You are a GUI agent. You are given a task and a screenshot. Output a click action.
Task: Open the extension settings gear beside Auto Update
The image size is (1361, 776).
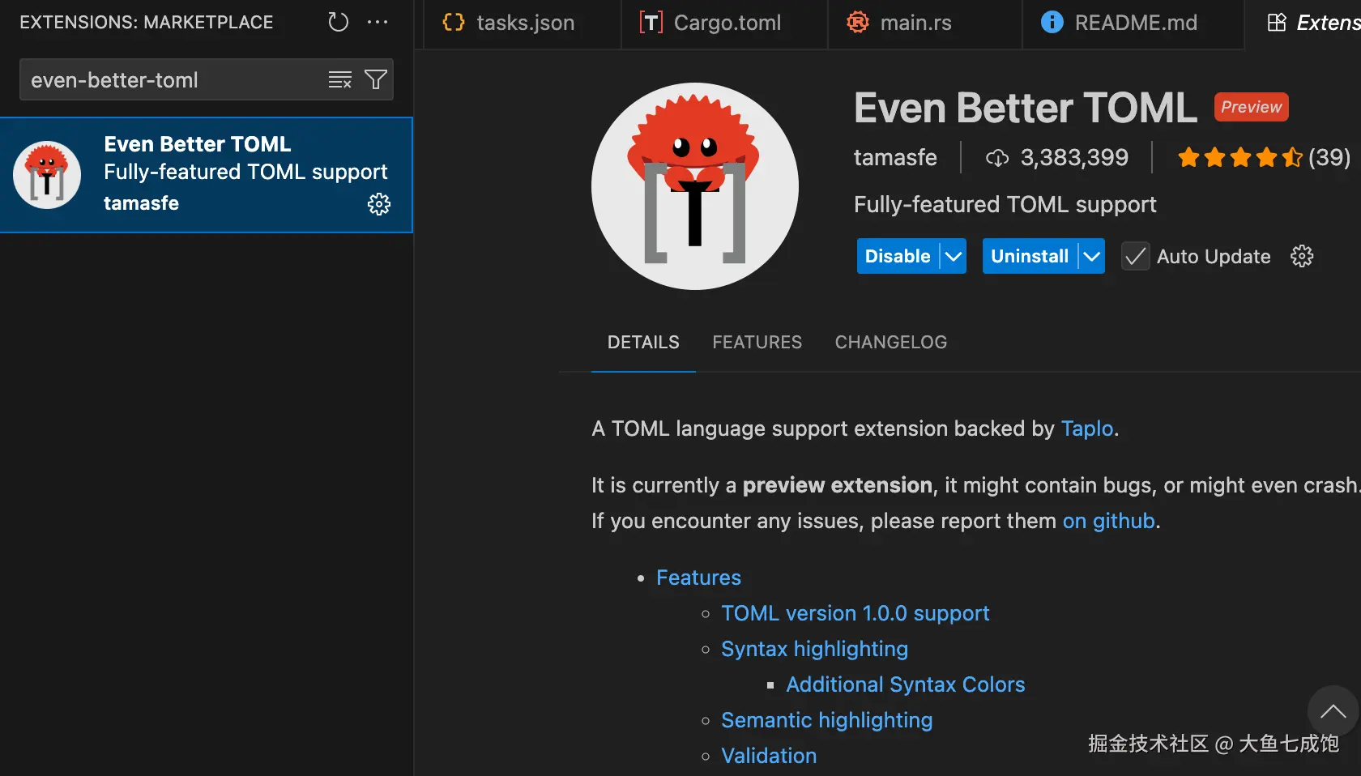[1302, 257]
